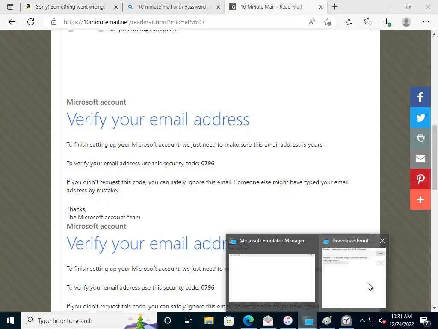This screenshot has height=329, width=438.
Task: Click 'The Microsoft account team' signature
Action: (x=104, y=217)
